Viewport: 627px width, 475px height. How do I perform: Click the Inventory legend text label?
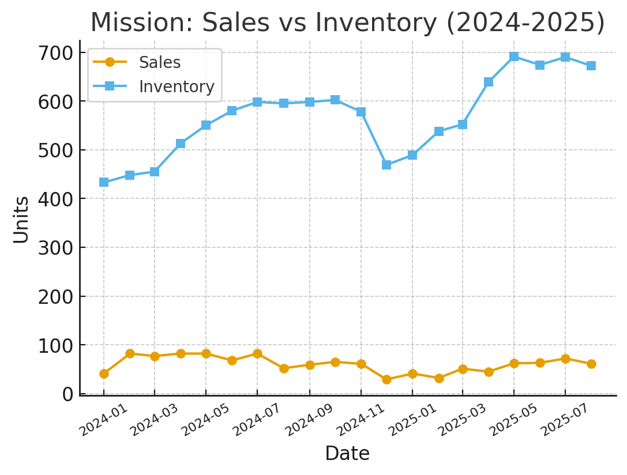pos(177,86)
